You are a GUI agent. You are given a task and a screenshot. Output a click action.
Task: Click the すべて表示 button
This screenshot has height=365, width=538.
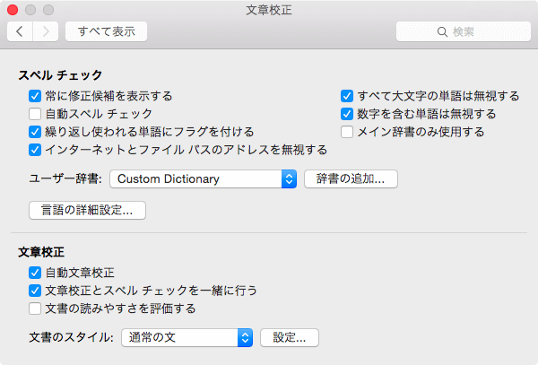click(x=107, y=31)
